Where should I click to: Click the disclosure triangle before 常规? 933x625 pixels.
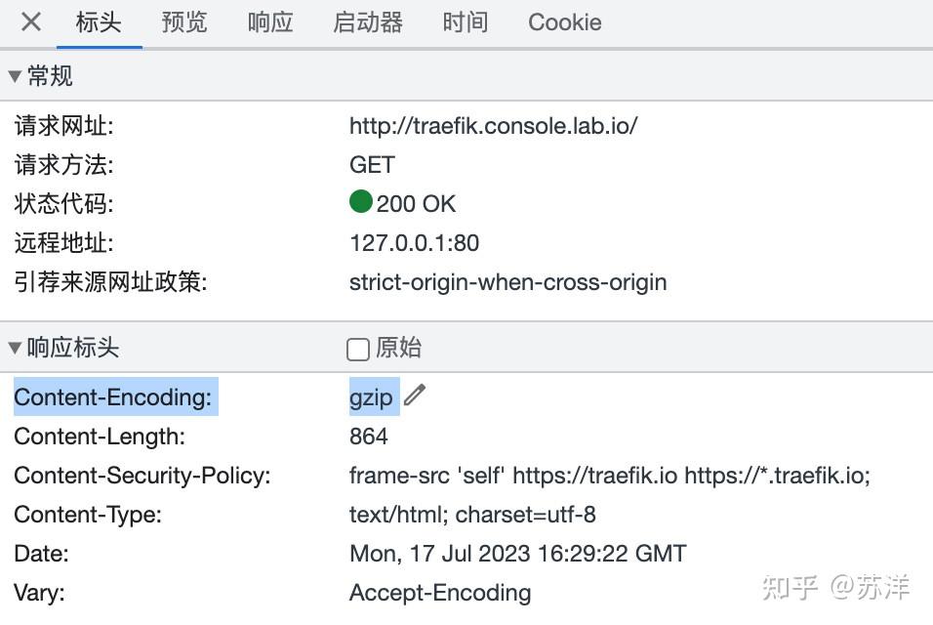coord(14,75)
